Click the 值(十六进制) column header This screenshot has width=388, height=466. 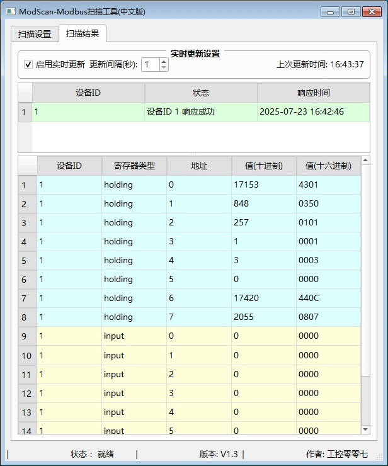click(329, 166)
